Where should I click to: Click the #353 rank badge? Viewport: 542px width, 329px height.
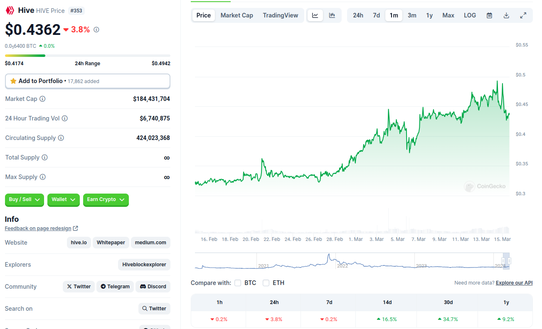(x=76, y=11)
